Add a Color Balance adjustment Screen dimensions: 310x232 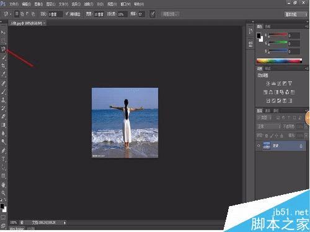click(x=271, y=92)
